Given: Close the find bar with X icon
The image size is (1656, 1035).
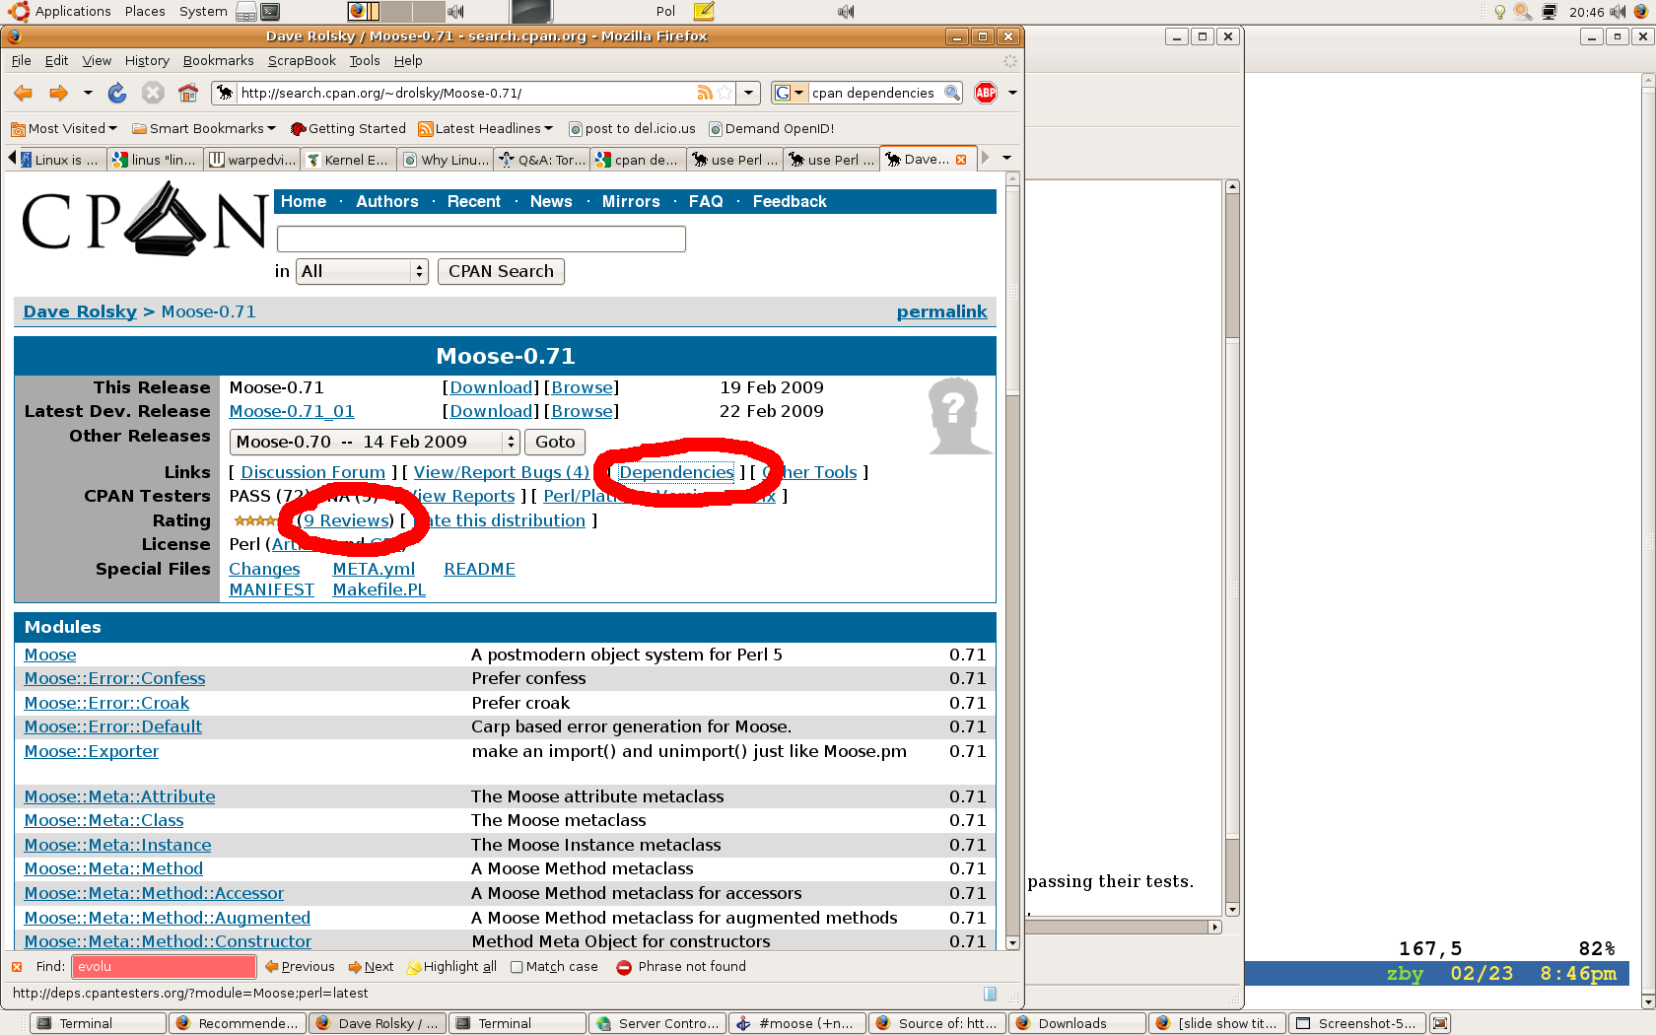Looking at the screenshot, I should click(17, 967).
